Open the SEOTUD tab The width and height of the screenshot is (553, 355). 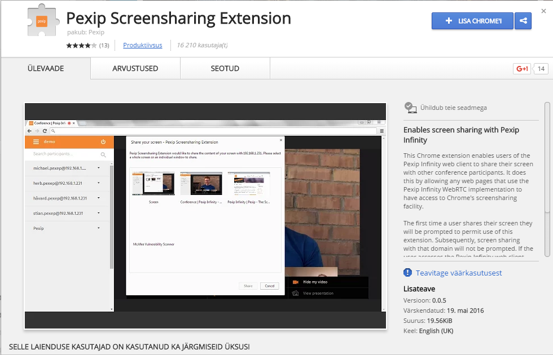tap(225, 69)
